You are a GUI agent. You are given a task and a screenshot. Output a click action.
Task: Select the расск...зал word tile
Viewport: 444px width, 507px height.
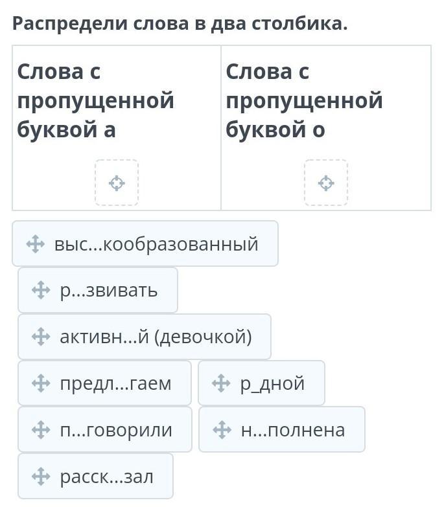[106, 477]
